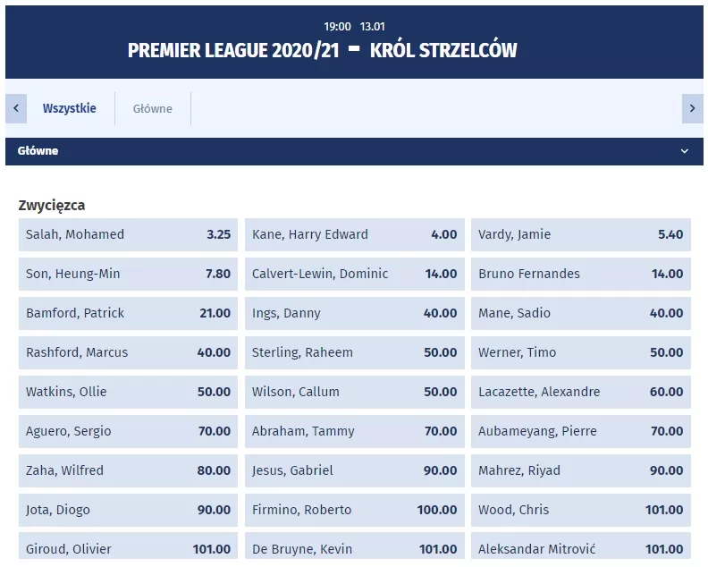708x567 pixels.
Task: Pick Zaha, Wilfred at 80.00
Action: tap(128, 470)
